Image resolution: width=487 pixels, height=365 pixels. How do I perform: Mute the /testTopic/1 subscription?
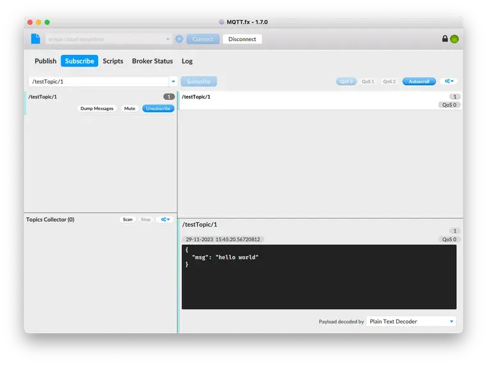click(129, 108)
